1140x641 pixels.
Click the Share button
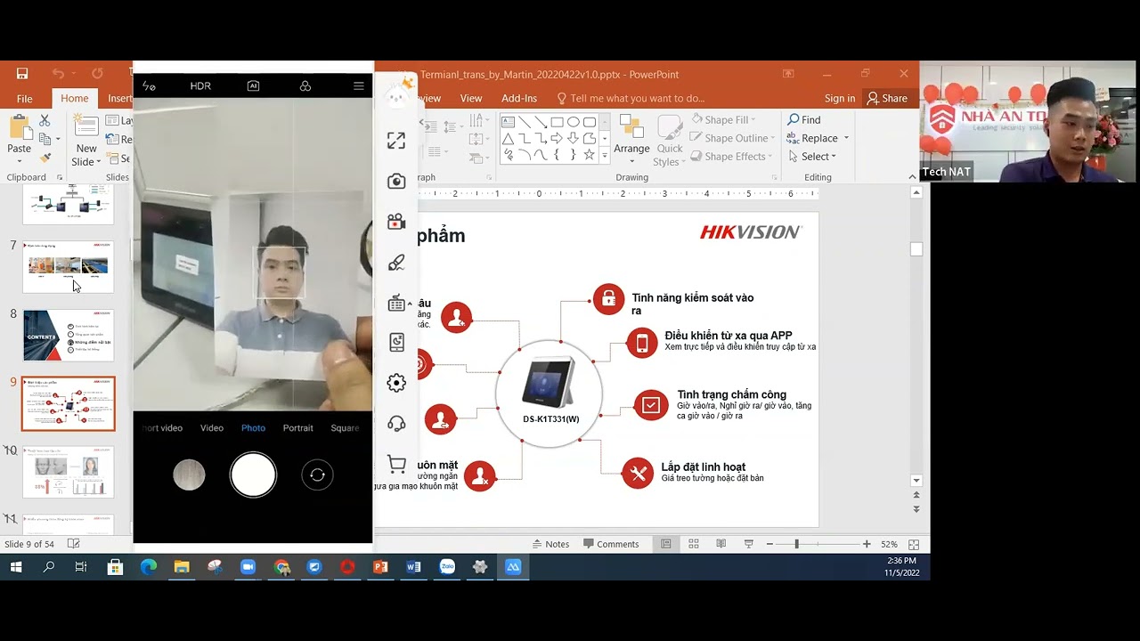click(x=887, y=99)
